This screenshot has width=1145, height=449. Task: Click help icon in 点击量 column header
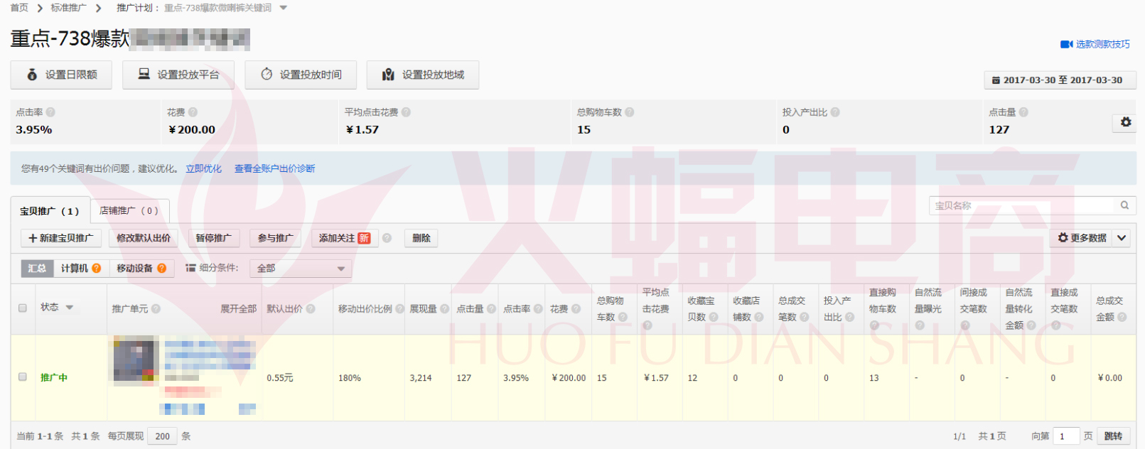pos(491,309)
